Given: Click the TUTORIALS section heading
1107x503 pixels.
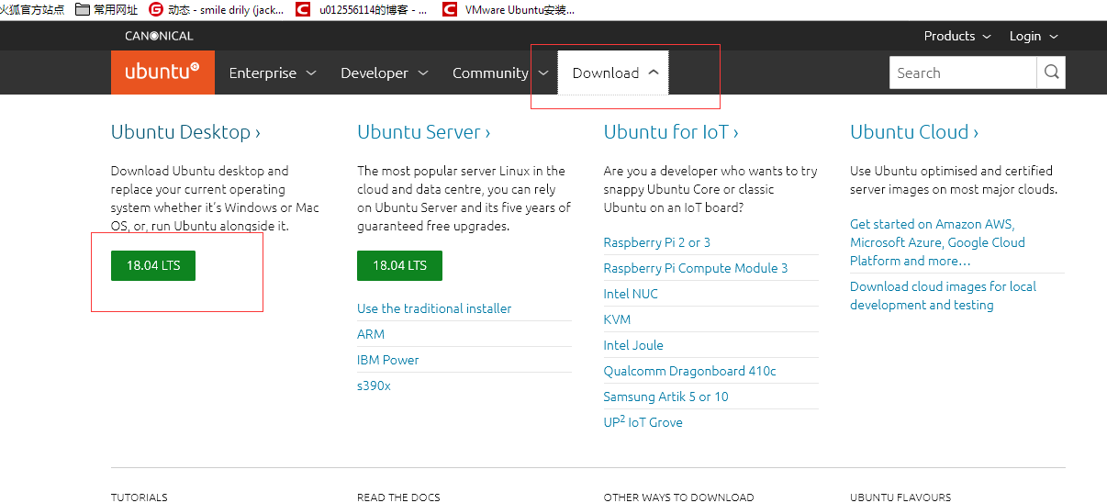Looking at the screenshot, I should click(x=140, y=497).
